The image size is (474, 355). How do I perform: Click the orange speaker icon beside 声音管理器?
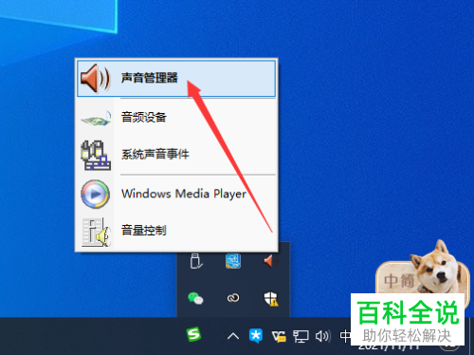point(95,78)
